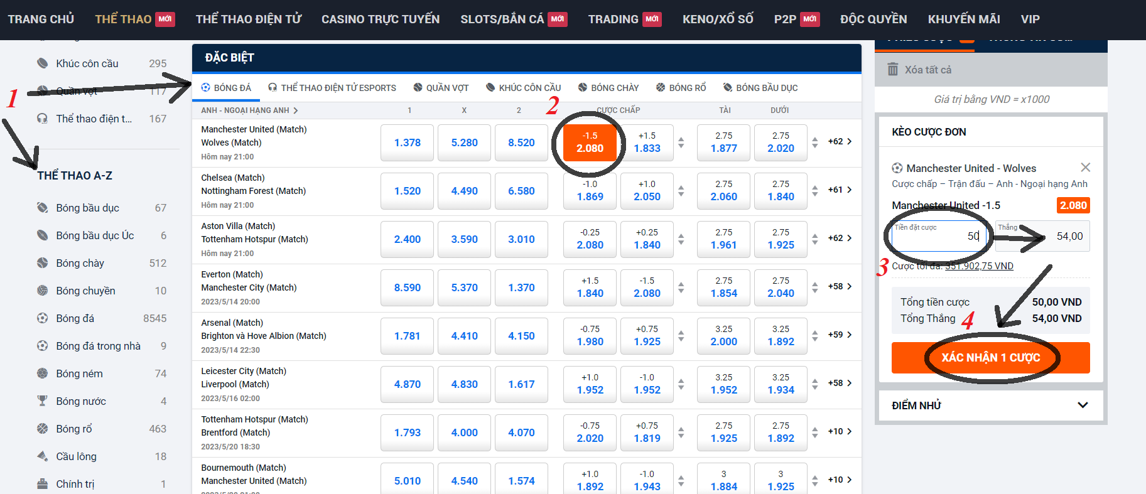Open the VIP menu item

click(1030, 19)
